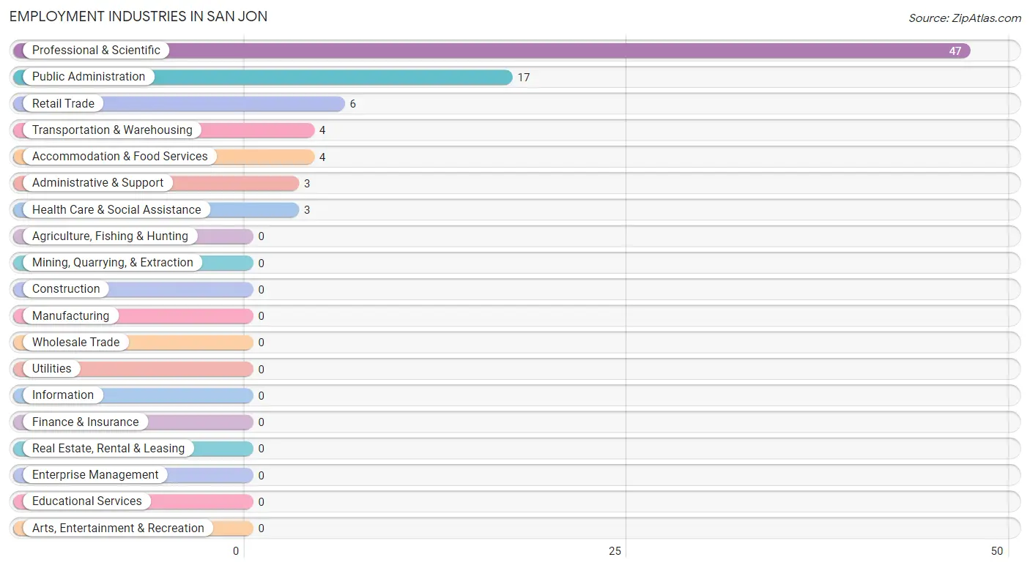Select the Finance & Insurance label
The height and width of the screenshot is (568, 1030).
click(85, 422)
